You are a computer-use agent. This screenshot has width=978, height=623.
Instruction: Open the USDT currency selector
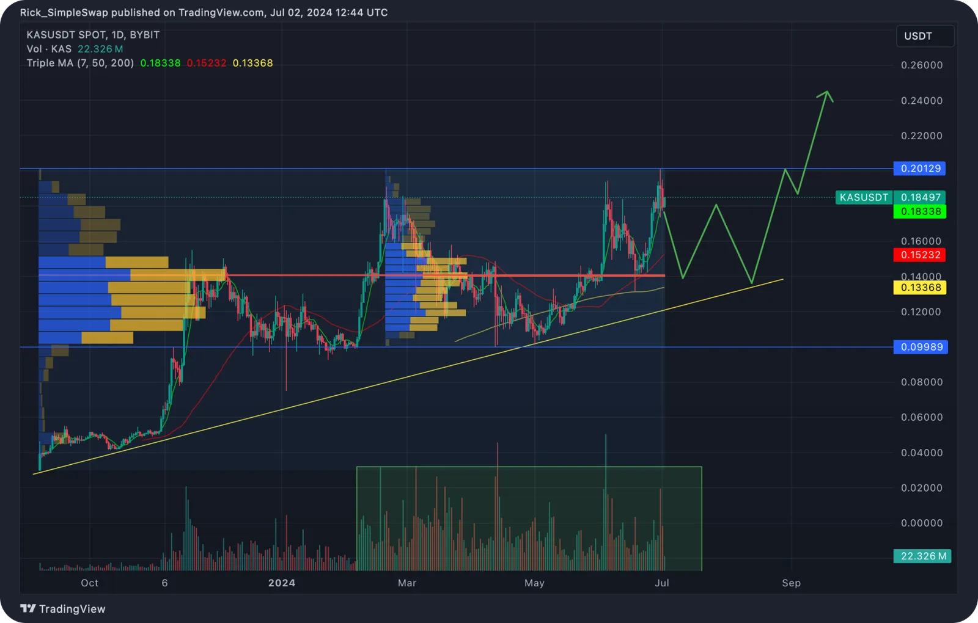click(x=925, y=36)
